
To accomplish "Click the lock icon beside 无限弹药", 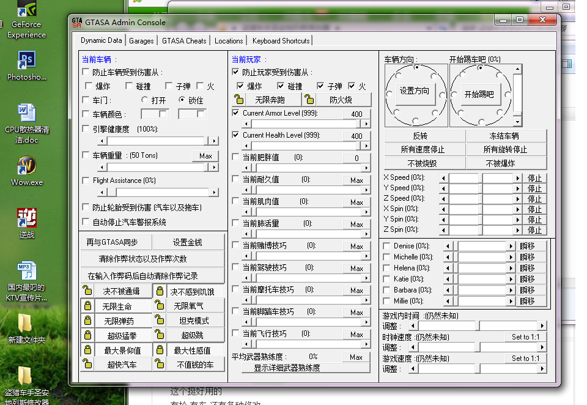I will click(87, 321).
